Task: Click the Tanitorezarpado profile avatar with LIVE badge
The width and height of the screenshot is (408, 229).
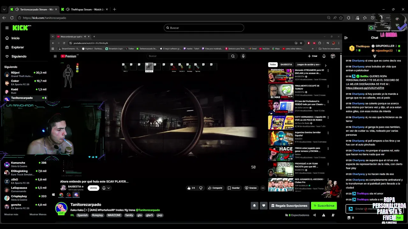Action: (61, 209)
